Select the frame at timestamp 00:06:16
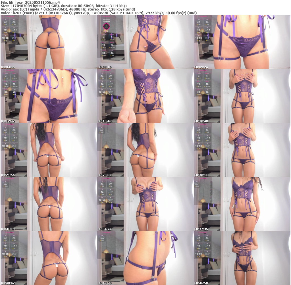 click(145, 42)
